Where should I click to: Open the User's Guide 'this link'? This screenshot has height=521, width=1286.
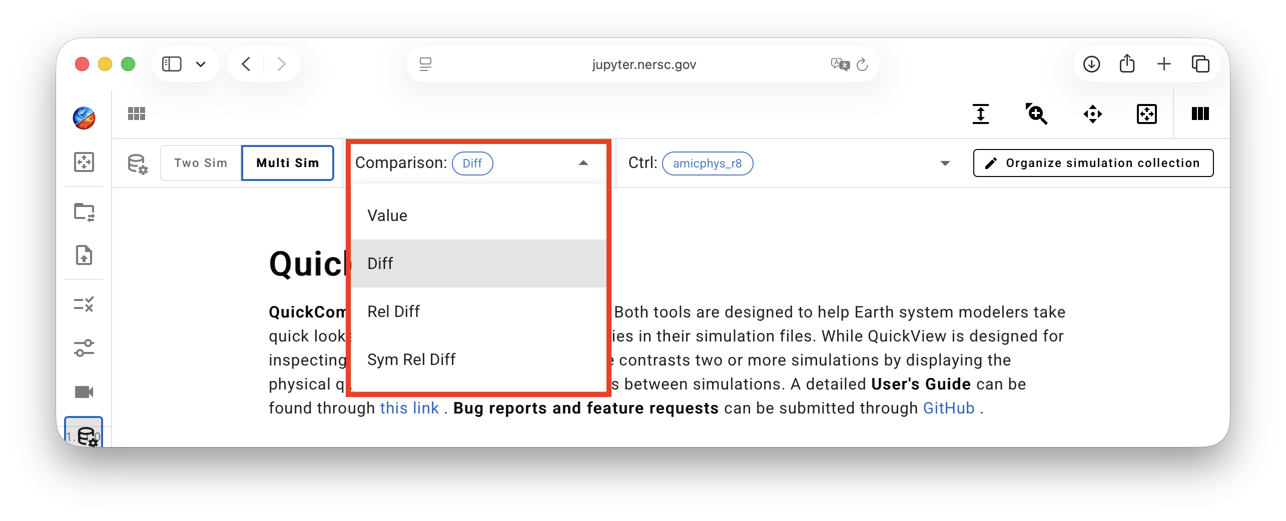tap(409, 408)
